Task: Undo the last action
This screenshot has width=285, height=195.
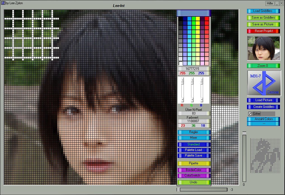Action: point(194,182)
